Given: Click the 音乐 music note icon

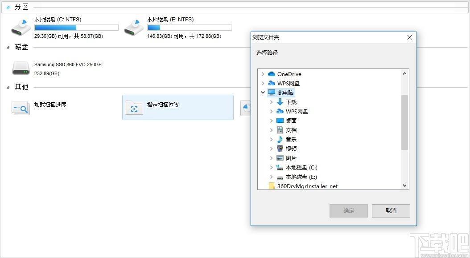Looking at the screenshot, I should click(x=280, y=139).
